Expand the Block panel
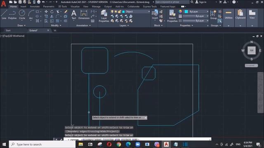 158,25
